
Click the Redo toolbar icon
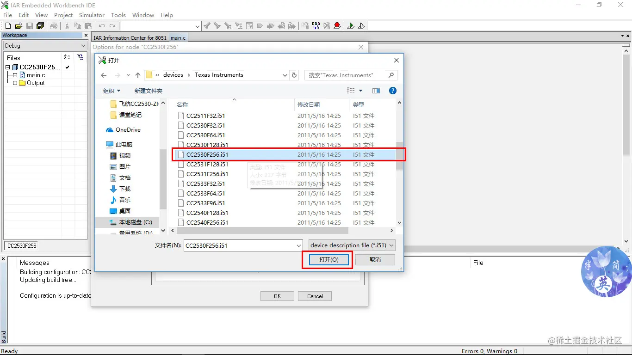112,26
